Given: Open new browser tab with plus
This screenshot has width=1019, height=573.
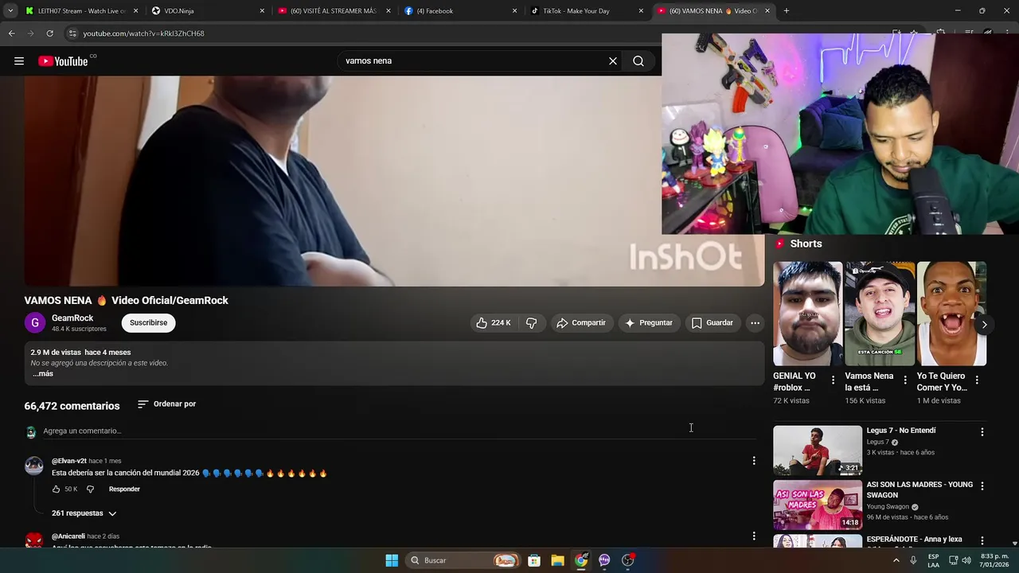Looking at the screenshot, I should [787, 11].
